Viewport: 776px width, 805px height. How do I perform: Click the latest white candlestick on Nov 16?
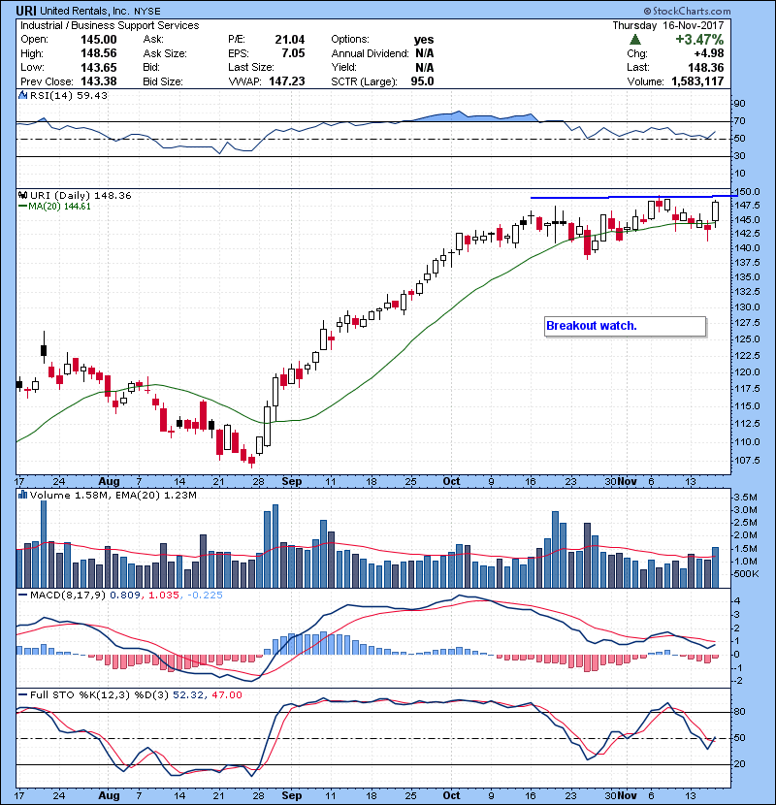(716, 211)
